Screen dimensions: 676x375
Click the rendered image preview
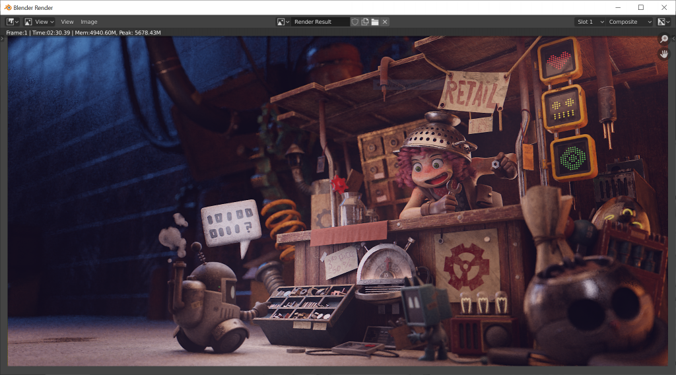(x=337, y=201)
